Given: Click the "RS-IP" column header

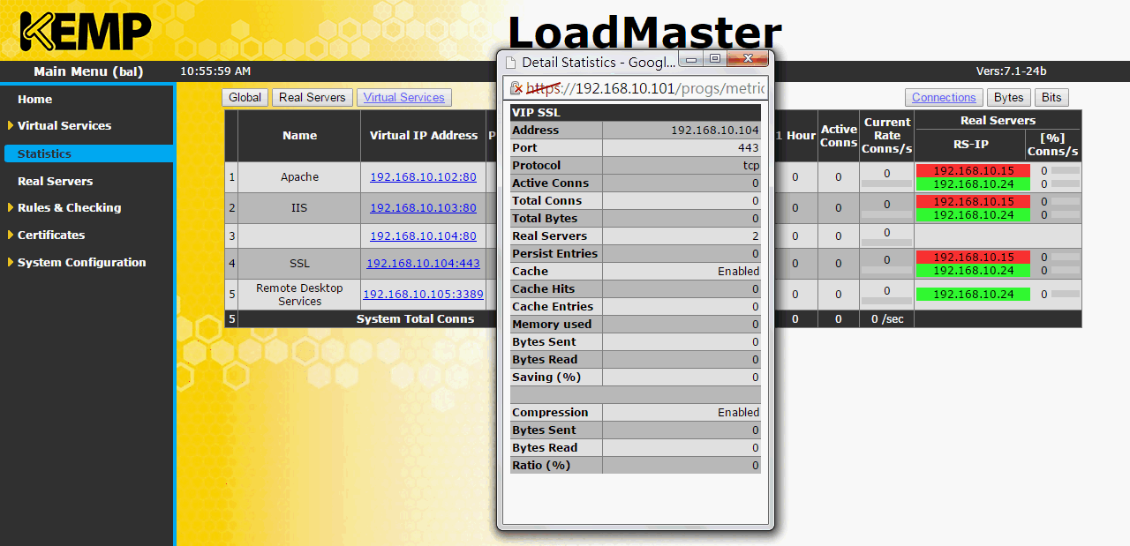Looking at the screenshot, I should pos(969,145).
